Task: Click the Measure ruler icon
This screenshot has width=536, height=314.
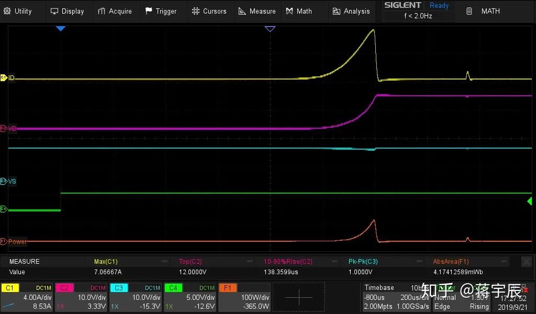Action: point(242,12)
